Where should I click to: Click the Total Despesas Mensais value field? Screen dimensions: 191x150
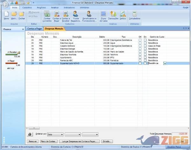180,134
